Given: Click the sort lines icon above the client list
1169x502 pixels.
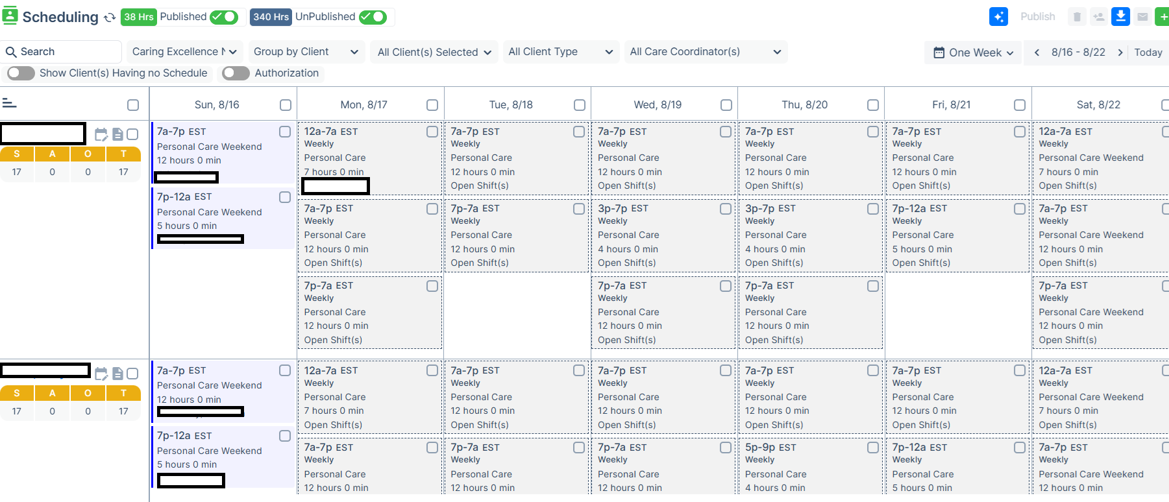Looking at the screenshot, I should [9, 103].
